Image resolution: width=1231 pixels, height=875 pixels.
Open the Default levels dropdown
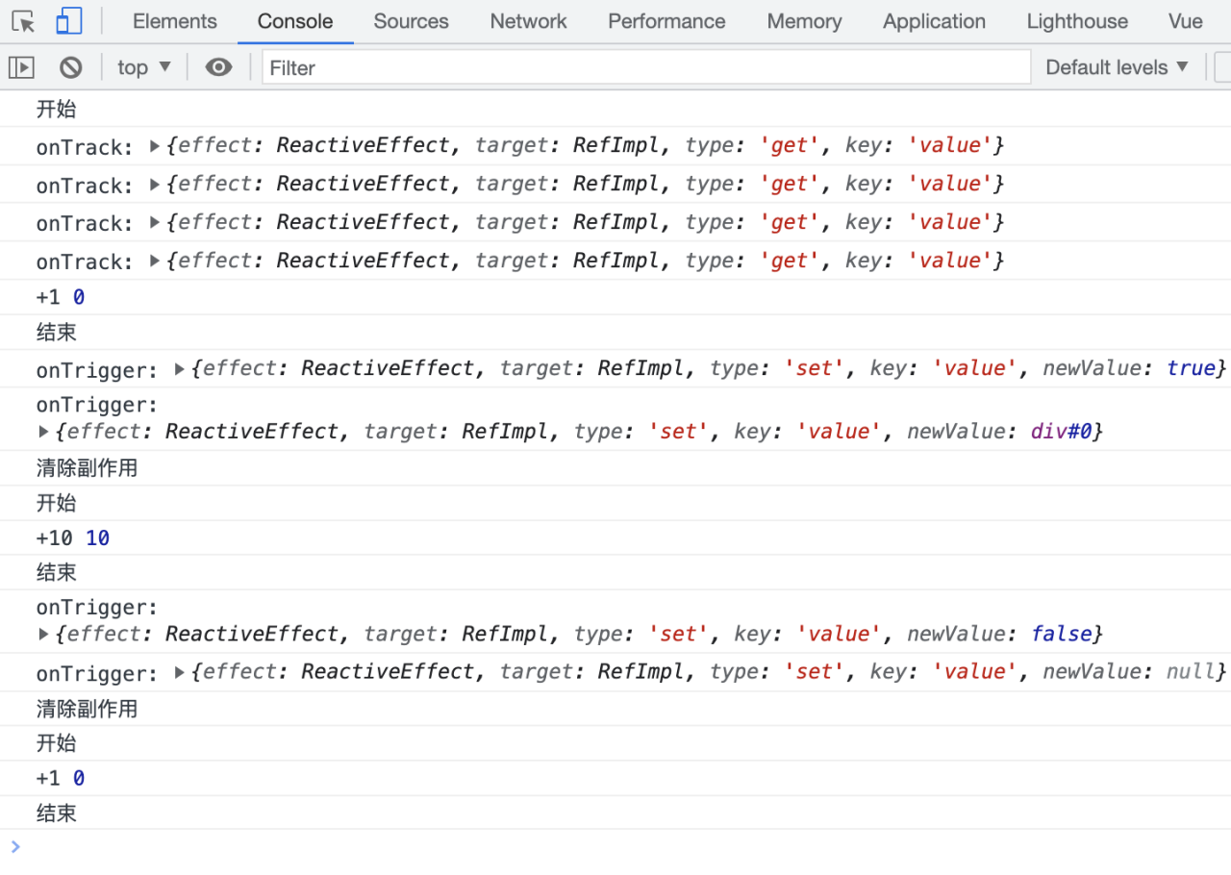[x=1117, y=67]
